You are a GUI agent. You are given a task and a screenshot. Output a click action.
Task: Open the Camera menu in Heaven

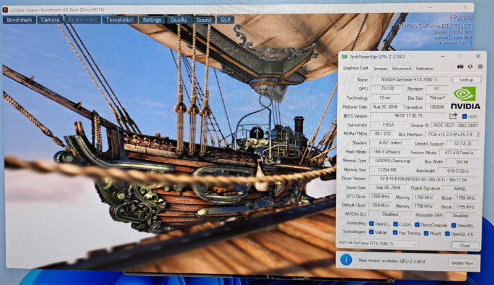tap(50, 20)
